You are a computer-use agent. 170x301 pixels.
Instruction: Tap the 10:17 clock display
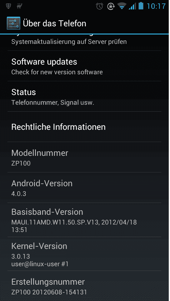[156, 6]
